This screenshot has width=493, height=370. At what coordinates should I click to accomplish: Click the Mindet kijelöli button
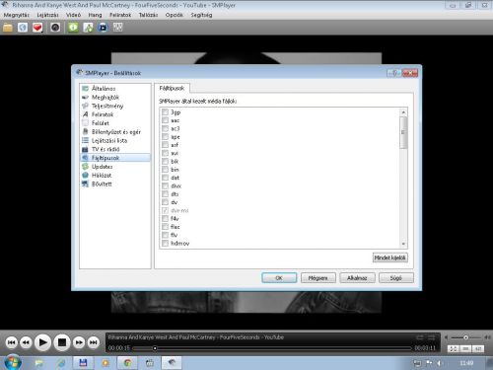click(x=390, y=258)
